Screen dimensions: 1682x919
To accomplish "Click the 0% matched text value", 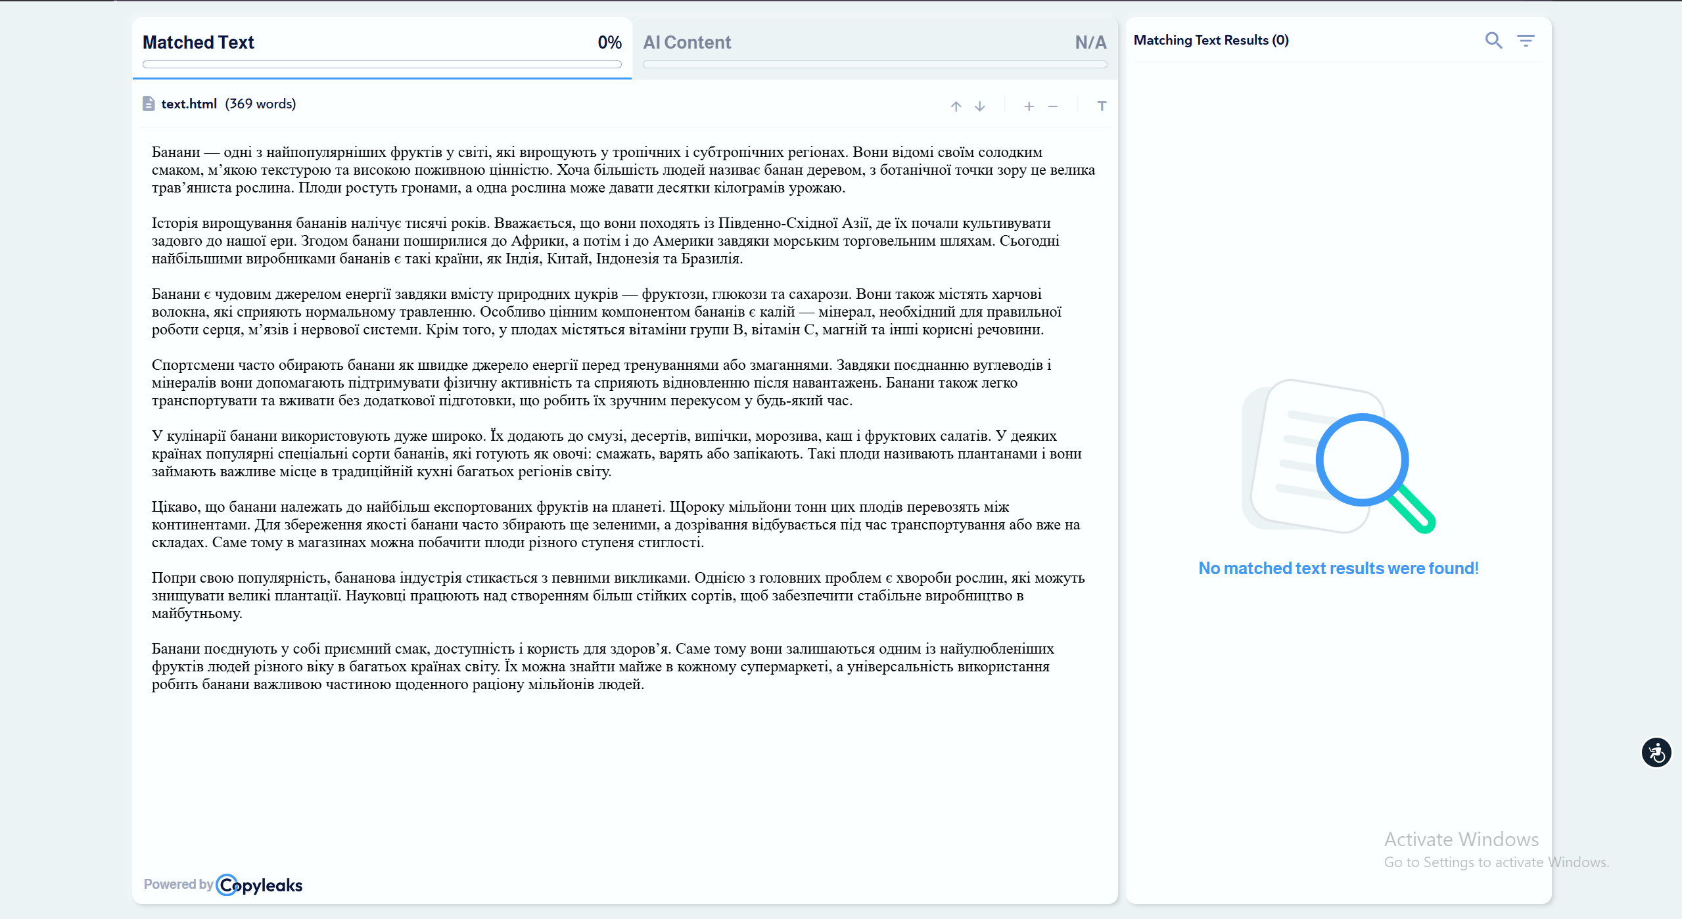I will tap(609, 43).
